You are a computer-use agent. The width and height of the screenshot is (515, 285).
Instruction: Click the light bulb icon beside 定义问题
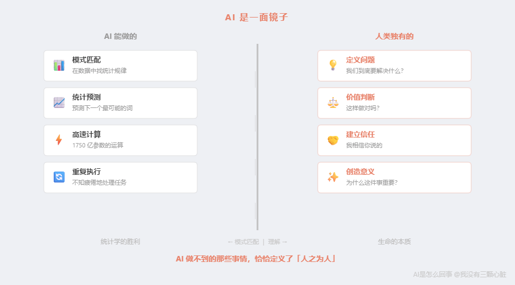pos(333,65)
